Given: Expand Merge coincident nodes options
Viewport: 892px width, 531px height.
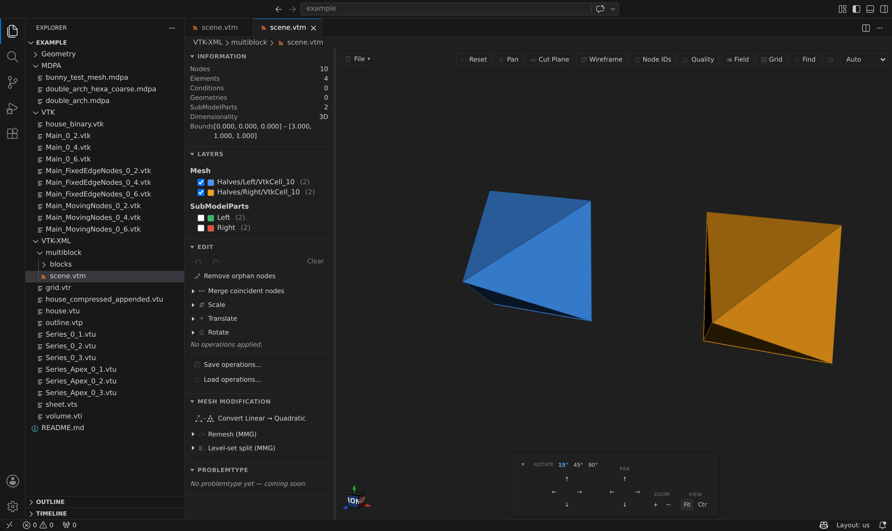Looking at the screenshot, I should click(193, 291).
